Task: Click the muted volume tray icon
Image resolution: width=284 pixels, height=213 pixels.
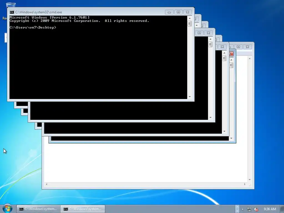Action: (256, 209)
